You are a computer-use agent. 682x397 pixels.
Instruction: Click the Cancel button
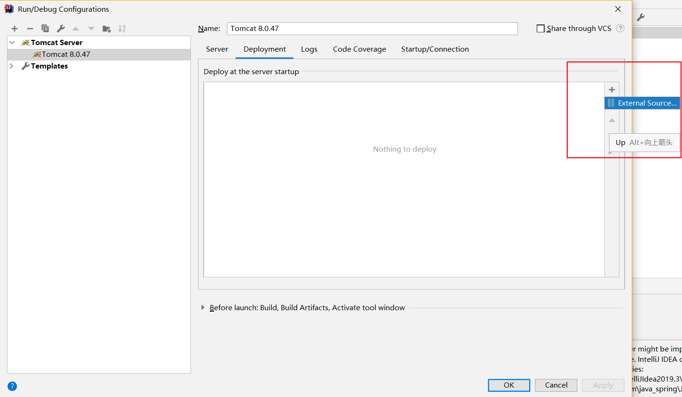[x=556, y=385]
